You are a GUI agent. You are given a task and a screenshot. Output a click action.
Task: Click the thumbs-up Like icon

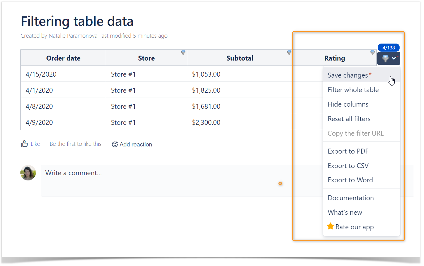coord(24,144)
